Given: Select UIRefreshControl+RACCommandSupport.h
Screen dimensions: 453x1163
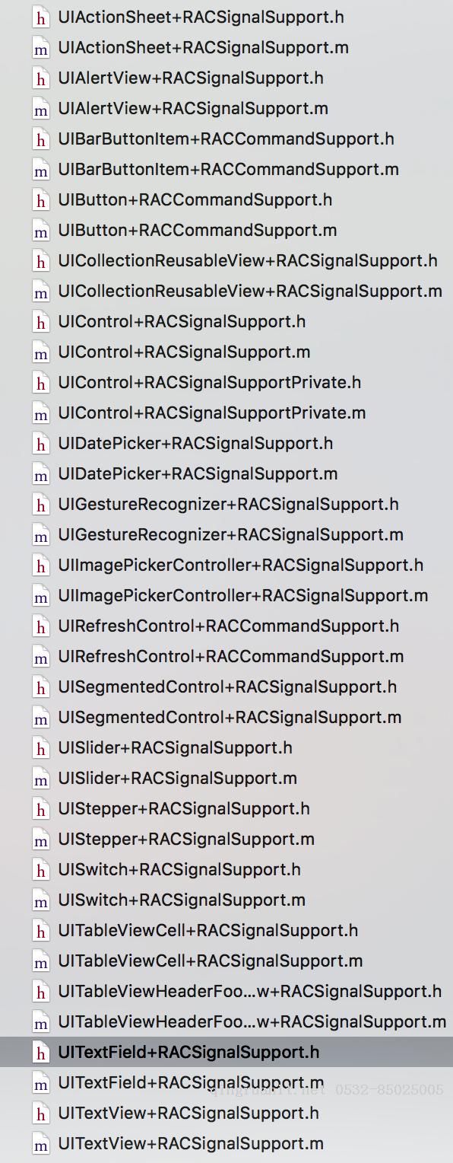Looking at the screenshot, I should point(228,626).
